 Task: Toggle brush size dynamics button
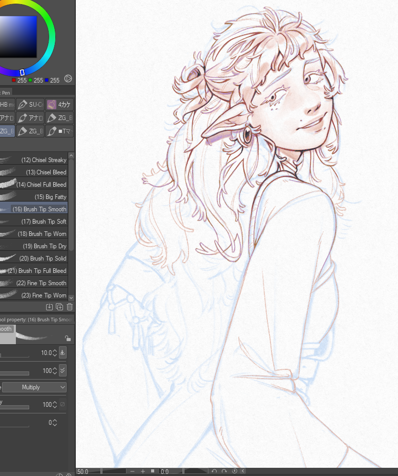62,352
